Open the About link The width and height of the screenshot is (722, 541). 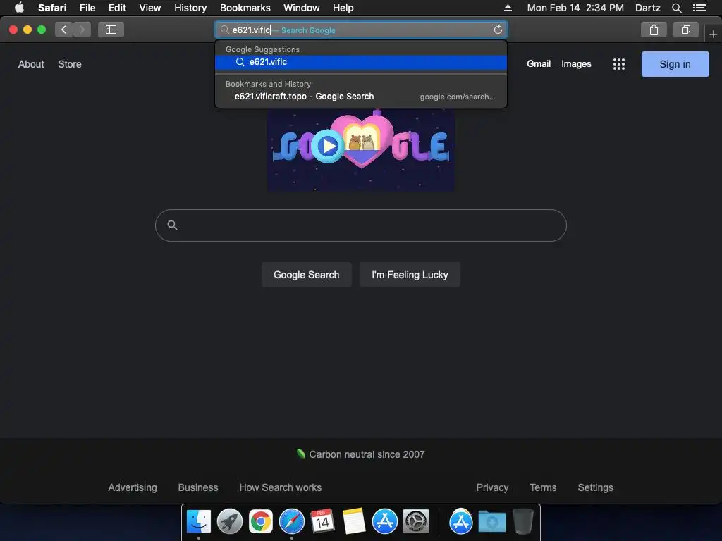coord(31,64)
